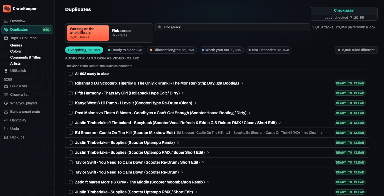Expand Supplies Super Short Edit chevron
384x196 pixels.
(208, 153)
